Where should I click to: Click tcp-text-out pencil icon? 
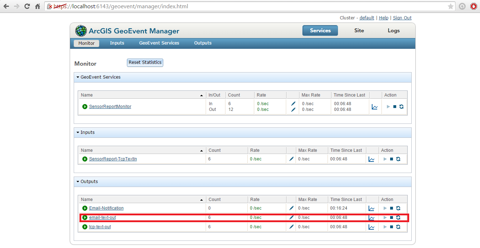(x=292, y=227)
